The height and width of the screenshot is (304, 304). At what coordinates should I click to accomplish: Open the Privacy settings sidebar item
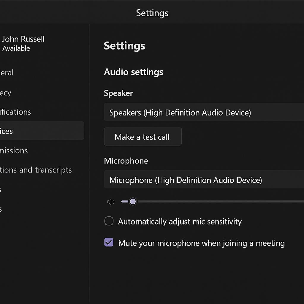click(6, 93)
